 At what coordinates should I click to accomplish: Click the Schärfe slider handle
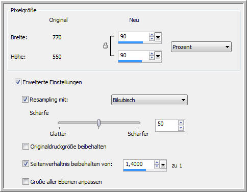(98, 123)
